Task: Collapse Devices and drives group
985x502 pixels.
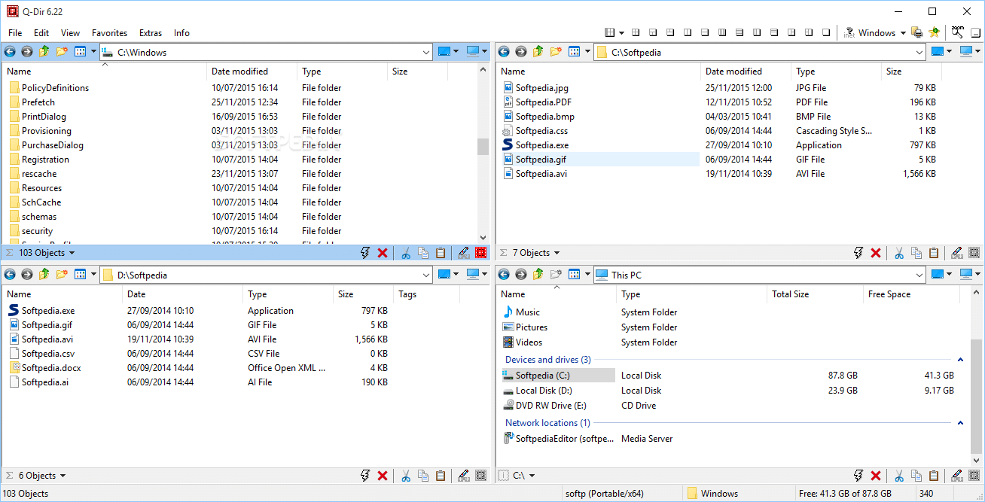Action: coord(960,360)
